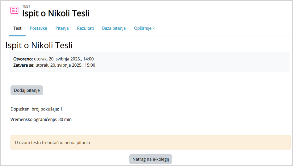Open the Baza pitanja tab
The image size is (293, 166).
pyautogui.click(x=114, y=28)
